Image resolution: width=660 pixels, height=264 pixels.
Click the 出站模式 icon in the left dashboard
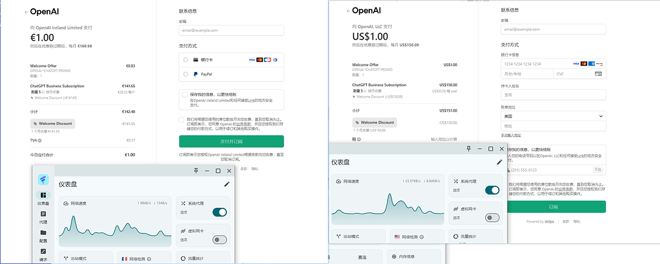(66, 258)
